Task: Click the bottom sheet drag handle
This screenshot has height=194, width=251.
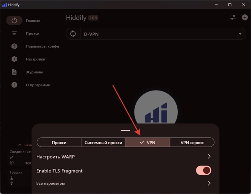Action: click(x=125, y=131)
